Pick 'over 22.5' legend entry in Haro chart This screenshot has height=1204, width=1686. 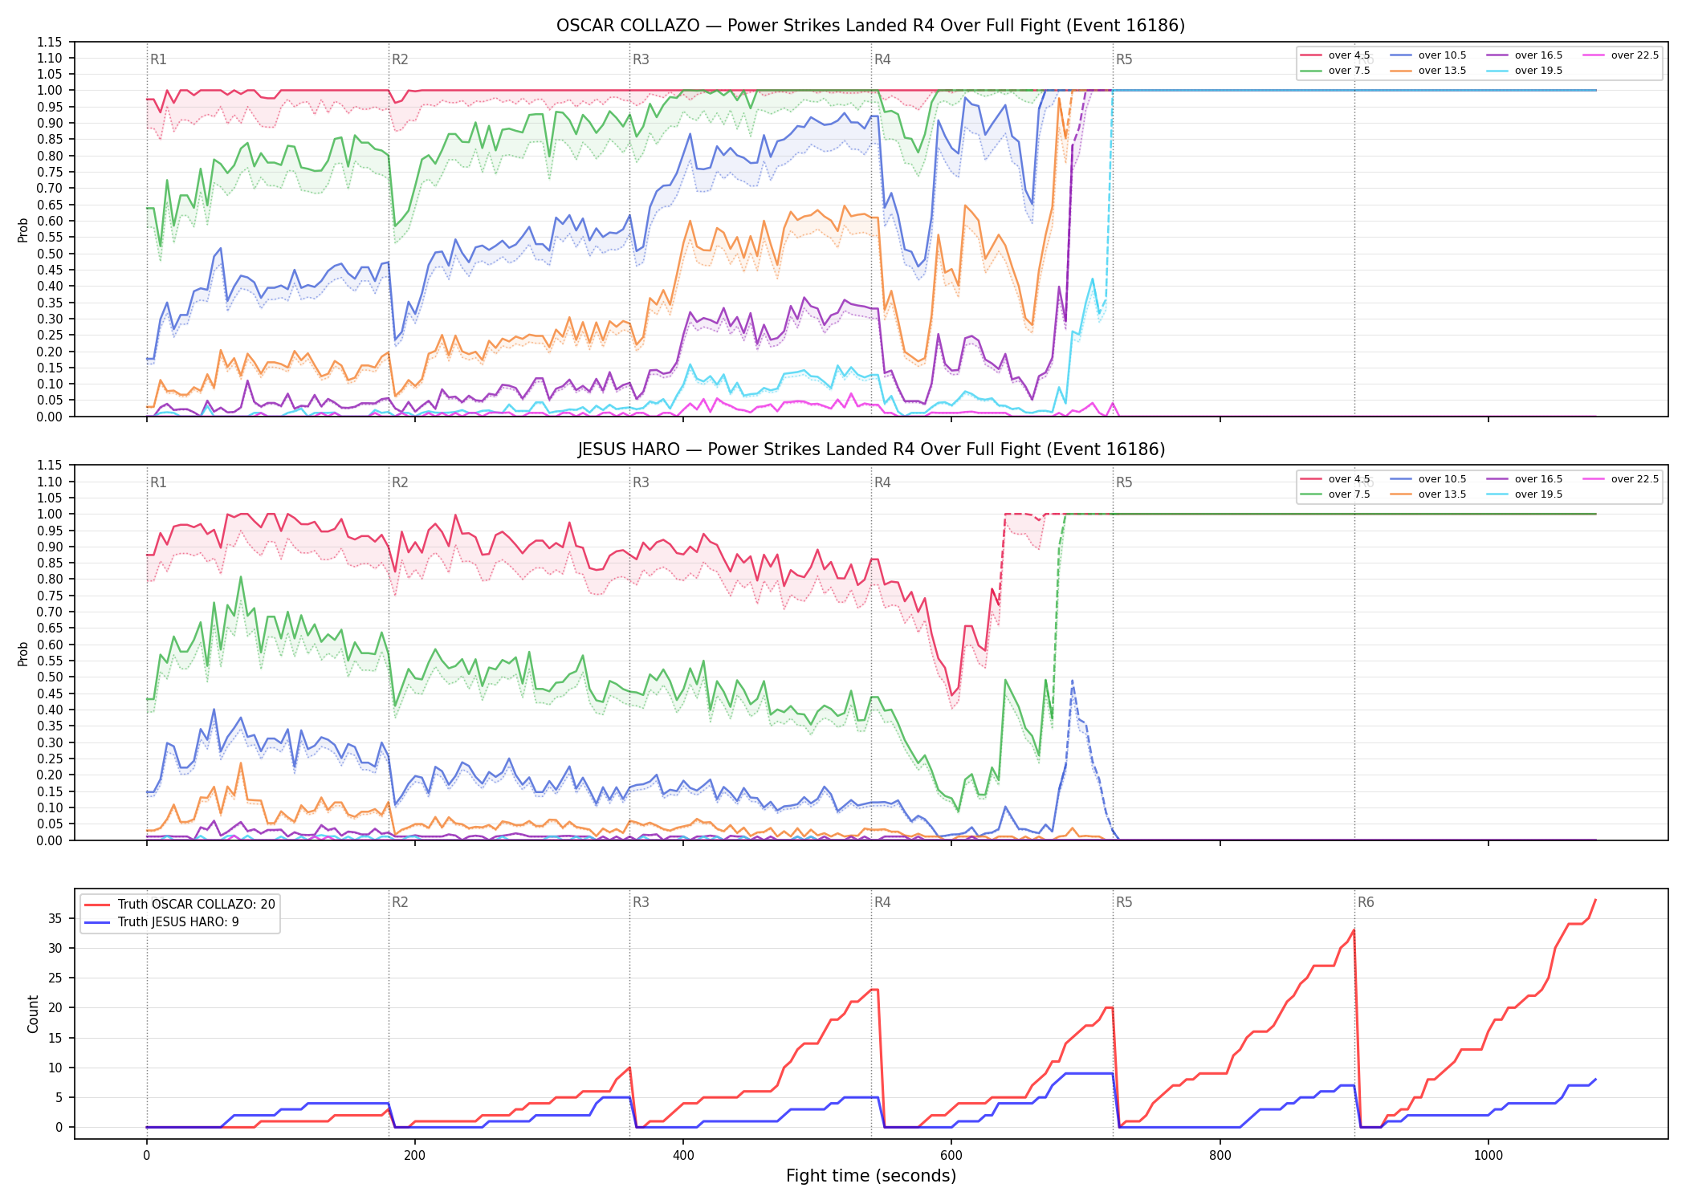pos(1621,479)
